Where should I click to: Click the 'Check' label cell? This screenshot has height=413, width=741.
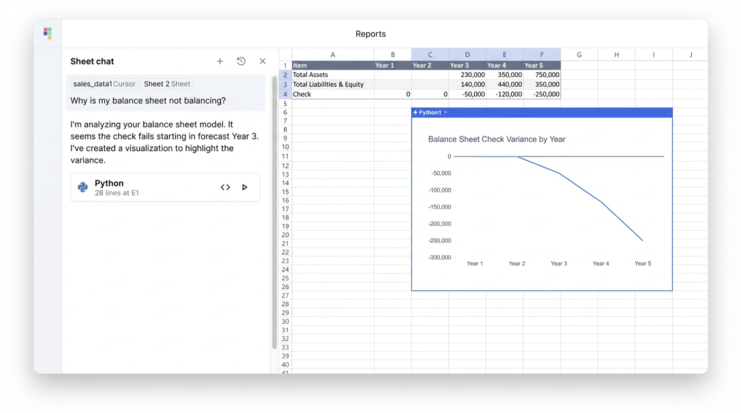point(333,94)
